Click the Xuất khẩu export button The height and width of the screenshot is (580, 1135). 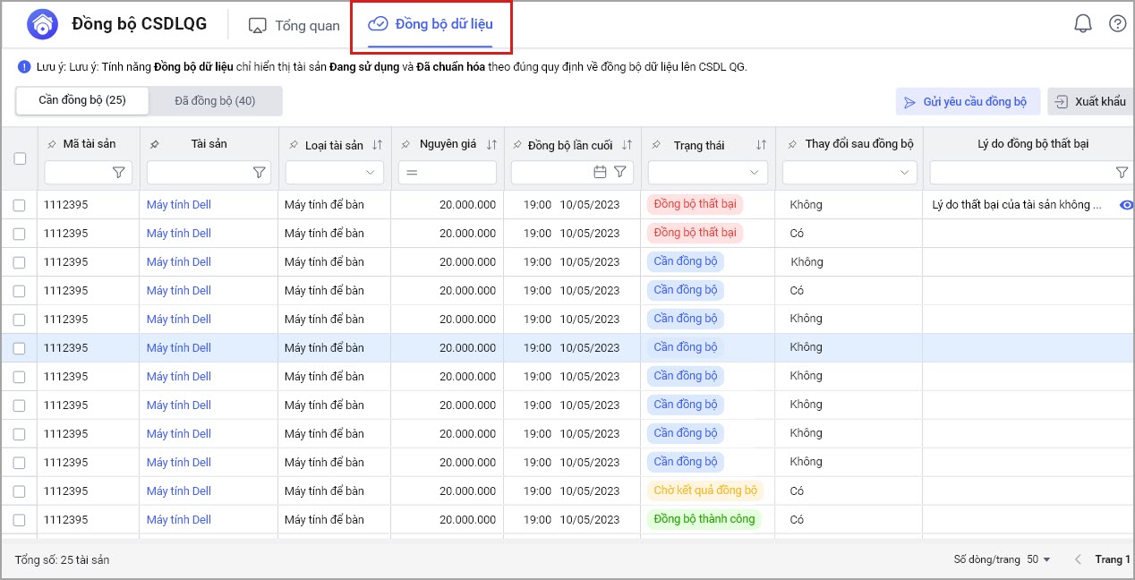point(1090,102)
